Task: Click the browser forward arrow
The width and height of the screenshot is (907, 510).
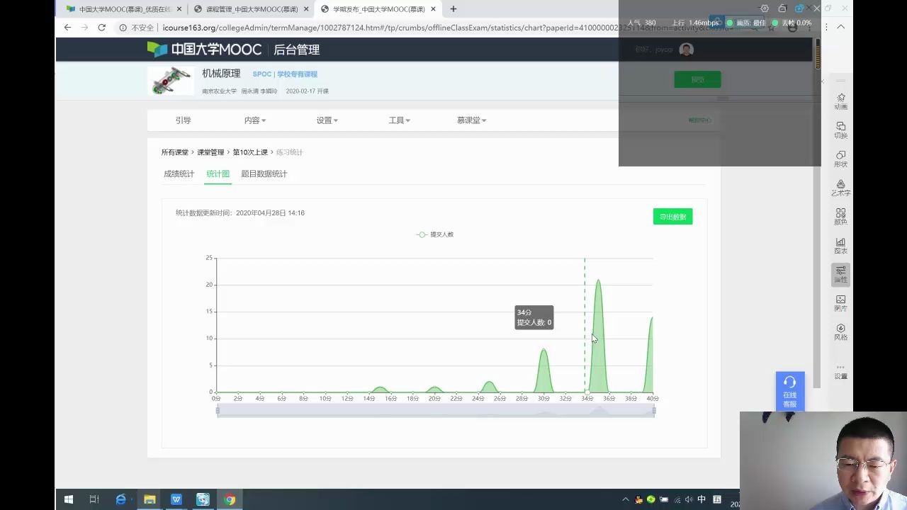Action: point(84,27)
